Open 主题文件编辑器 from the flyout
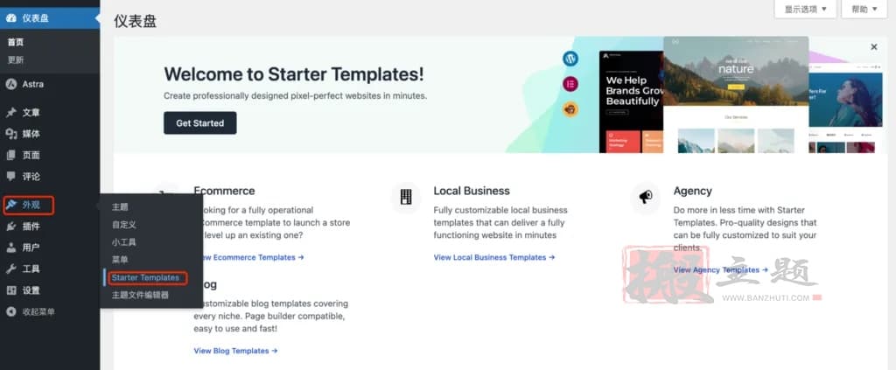Image resolution: width=896 pixels, height=370 pixels. pos(140,295)
